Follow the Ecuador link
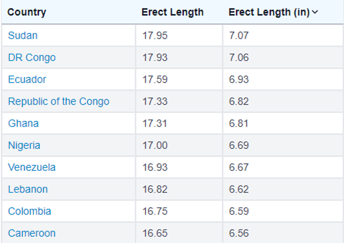This screenshot has height=243, width=344. point(27,79)
